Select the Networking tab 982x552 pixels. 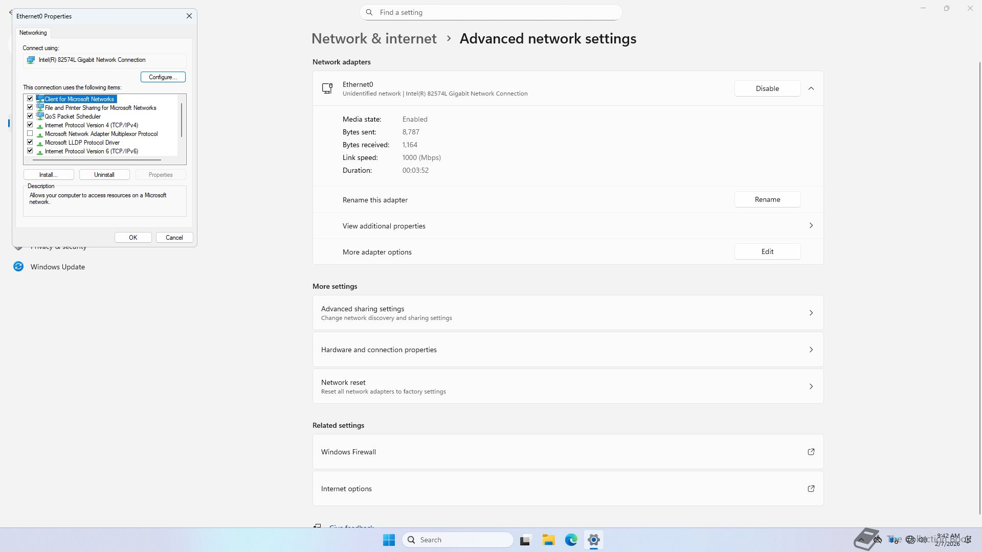point(33,33)
